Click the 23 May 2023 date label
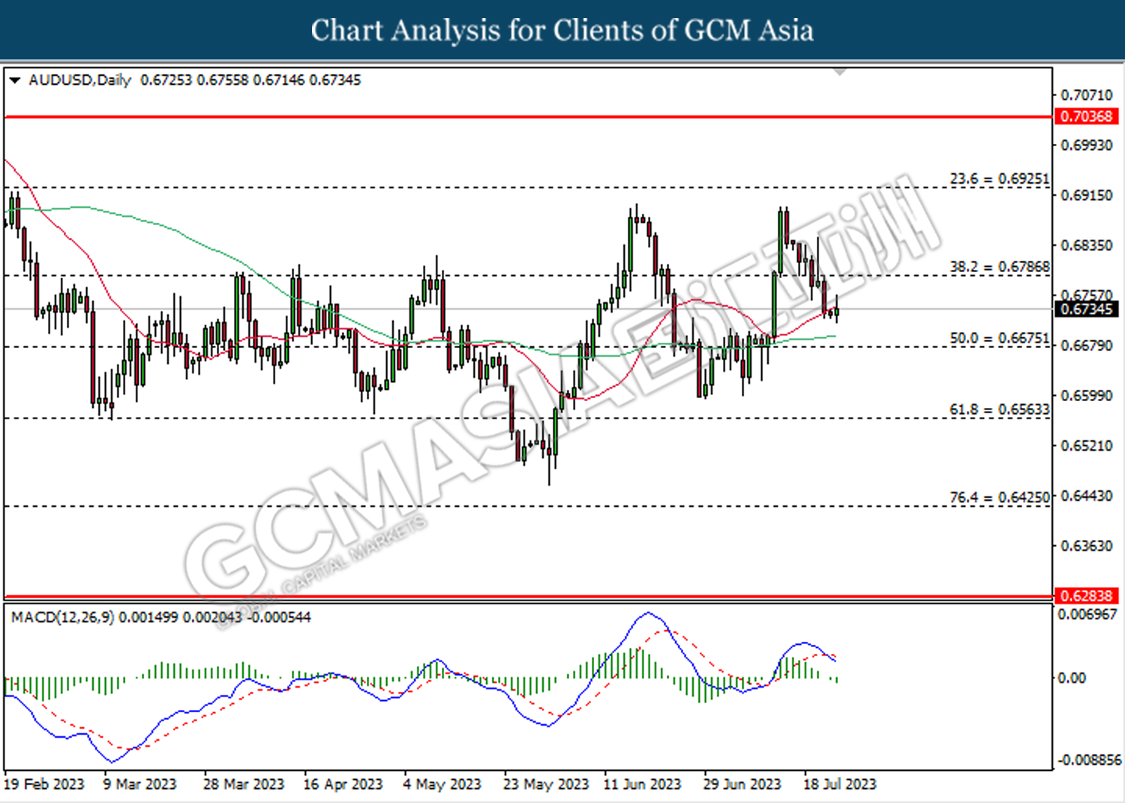The width and height of the screenshot is (1125, 803). pyautogui.click(x=546, y=784)
